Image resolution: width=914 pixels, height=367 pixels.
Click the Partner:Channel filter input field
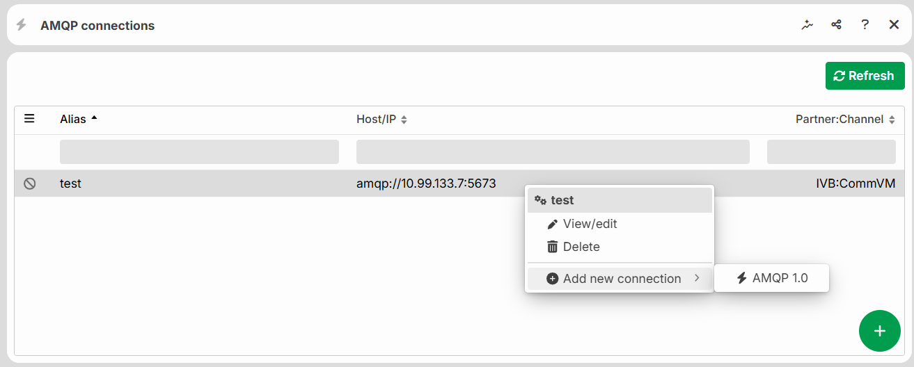point(831,152)
